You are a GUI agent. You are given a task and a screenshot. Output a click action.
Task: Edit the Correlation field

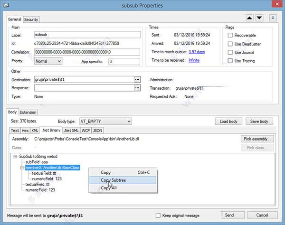point(87,52)
